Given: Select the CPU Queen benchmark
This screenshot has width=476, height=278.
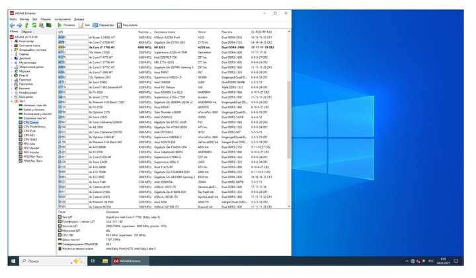Looking at the screenshot, I should pyautogui.click(x=29, y=122).
